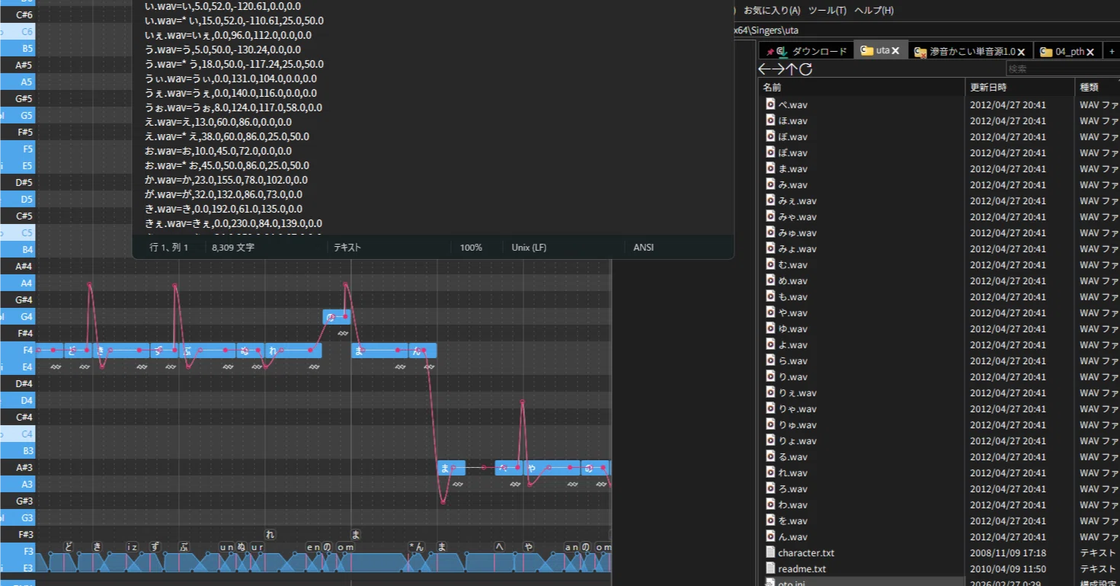Add a new file manager tab
This screenshot has width=1120, height=586.
point(1112,51)
